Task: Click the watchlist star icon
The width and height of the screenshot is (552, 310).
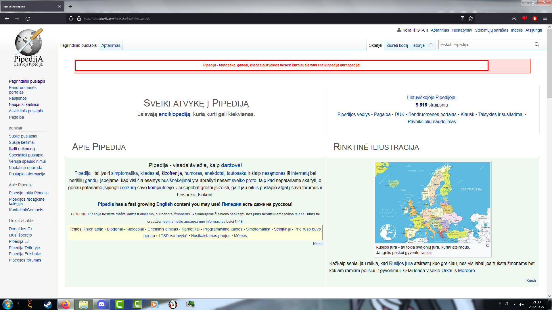Action: pos(431,45)
